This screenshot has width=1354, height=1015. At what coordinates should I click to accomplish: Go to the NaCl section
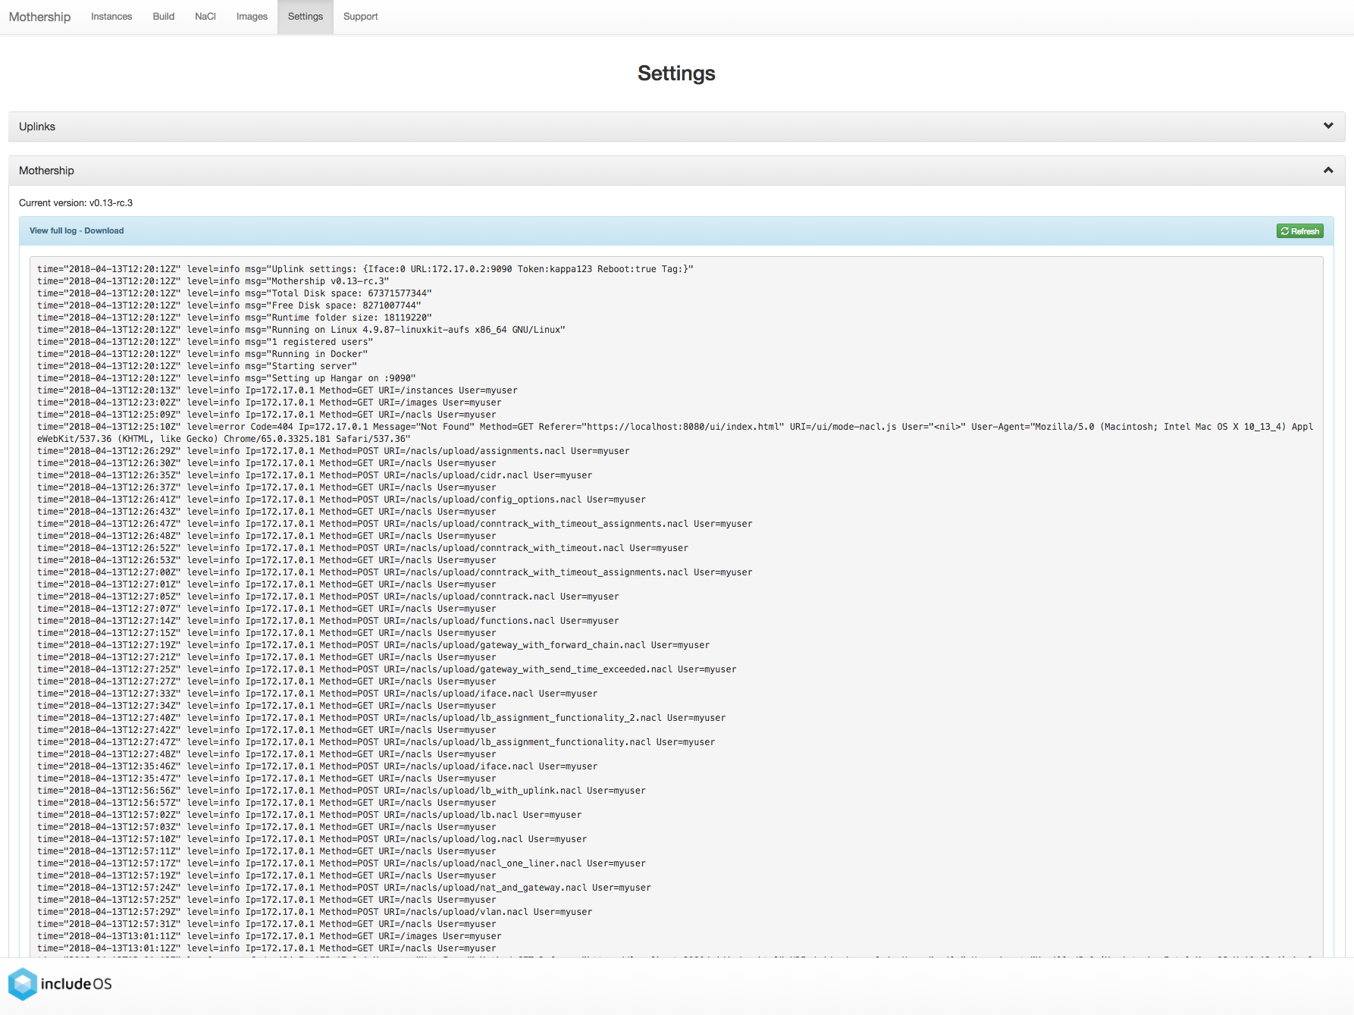[205, 17]
